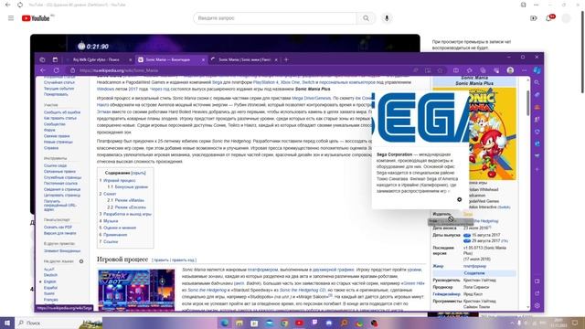The width and height of the screenshot is (585, 329).
Task: Click Wikipedia page vertical scrollbar
Action: click(x=527, y=102)
